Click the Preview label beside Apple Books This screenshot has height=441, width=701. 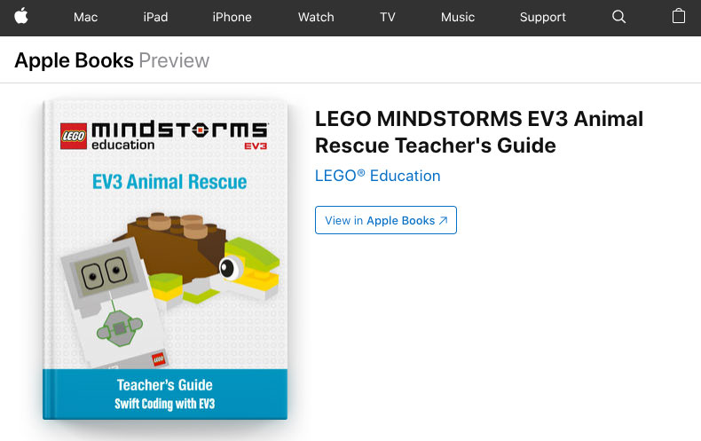[174, 60]
